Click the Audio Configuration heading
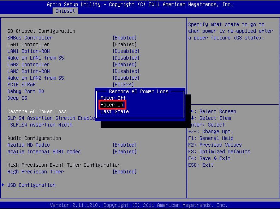Viewport: 280px width, 209px height. [34, 138]
